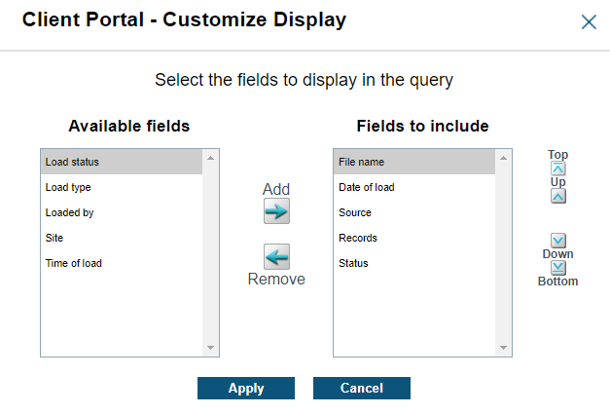Close the Customize Display dialog
Screen dimensions: 610x414
click(589, 21)
